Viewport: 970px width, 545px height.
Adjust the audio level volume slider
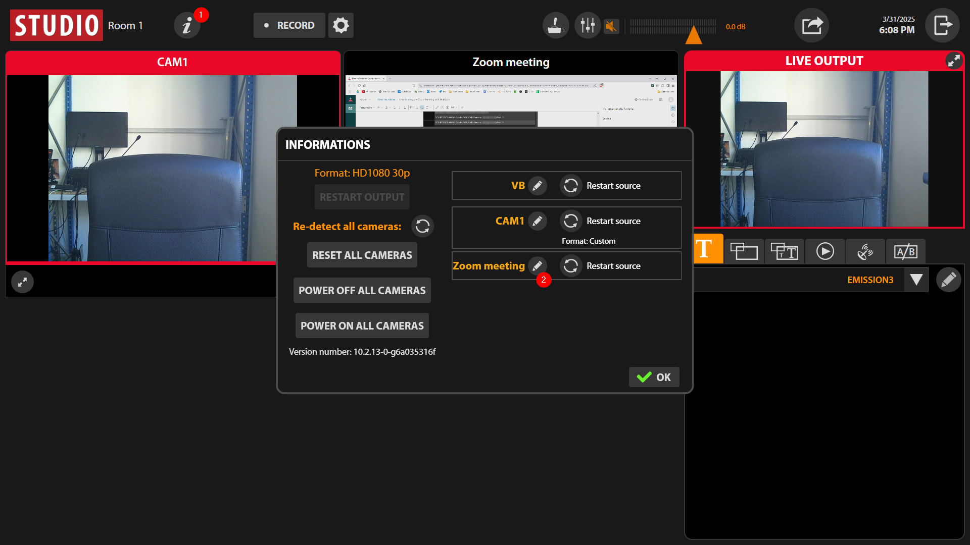pyautogui.click(x=694, y=34)
